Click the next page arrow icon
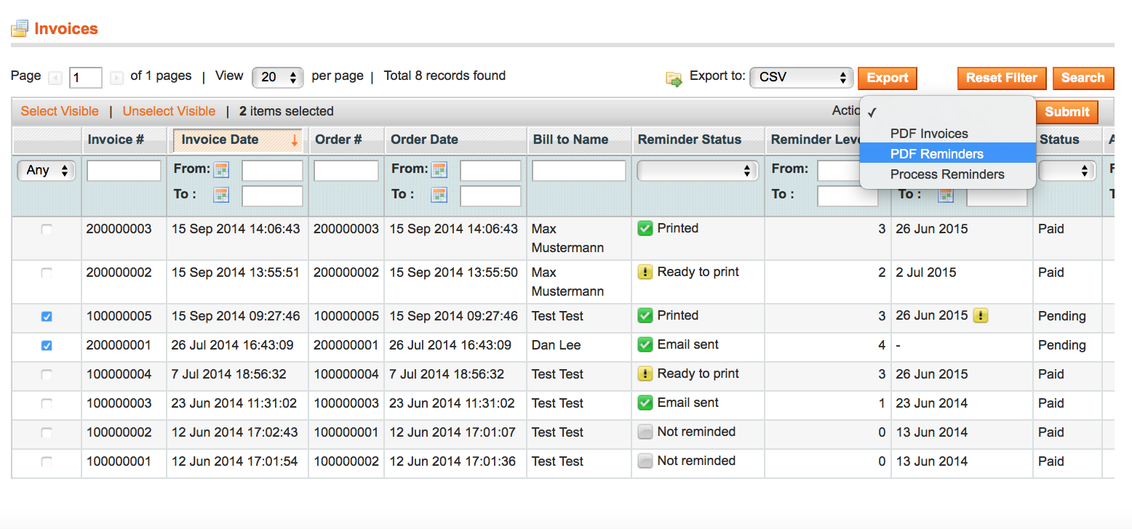The image size is (1132, 529). (x=116, y=78)
